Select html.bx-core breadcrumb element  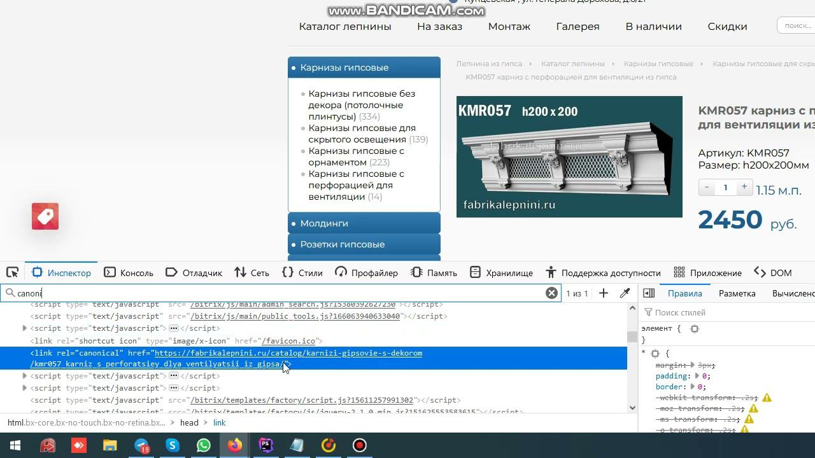point(86,422)
